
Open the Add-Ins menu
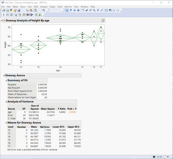click(68, 6)
